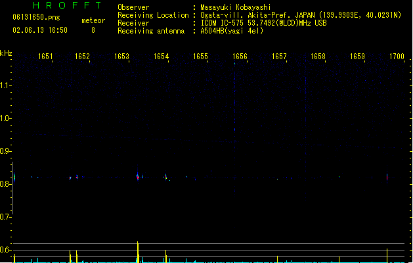
Task: Click the date 02.06.13 16:50
Action: (40, 30)
